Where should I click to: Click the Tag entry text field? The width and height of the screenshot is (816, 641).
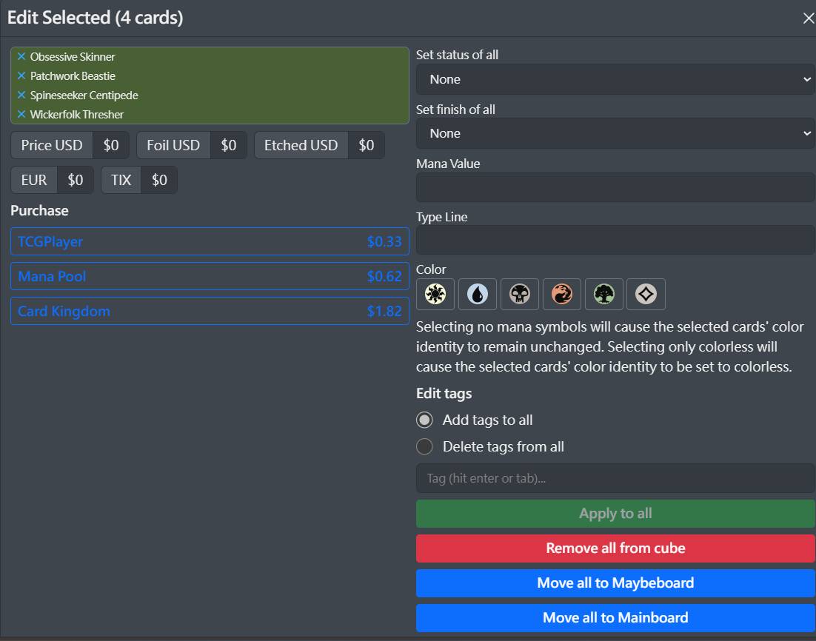(615, 478)
